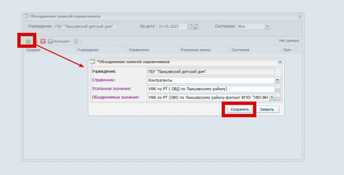Open the Функции toolbar menu
This screenshot has height=175, width=344.
click(x=60, y=41)
